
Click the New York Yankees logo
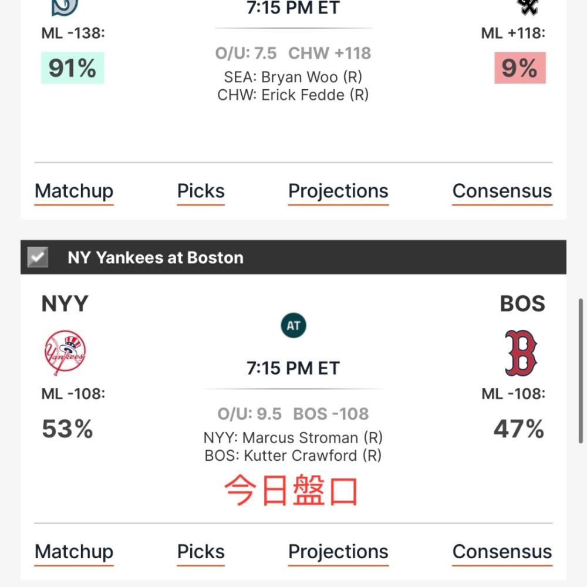pos(65,352)
